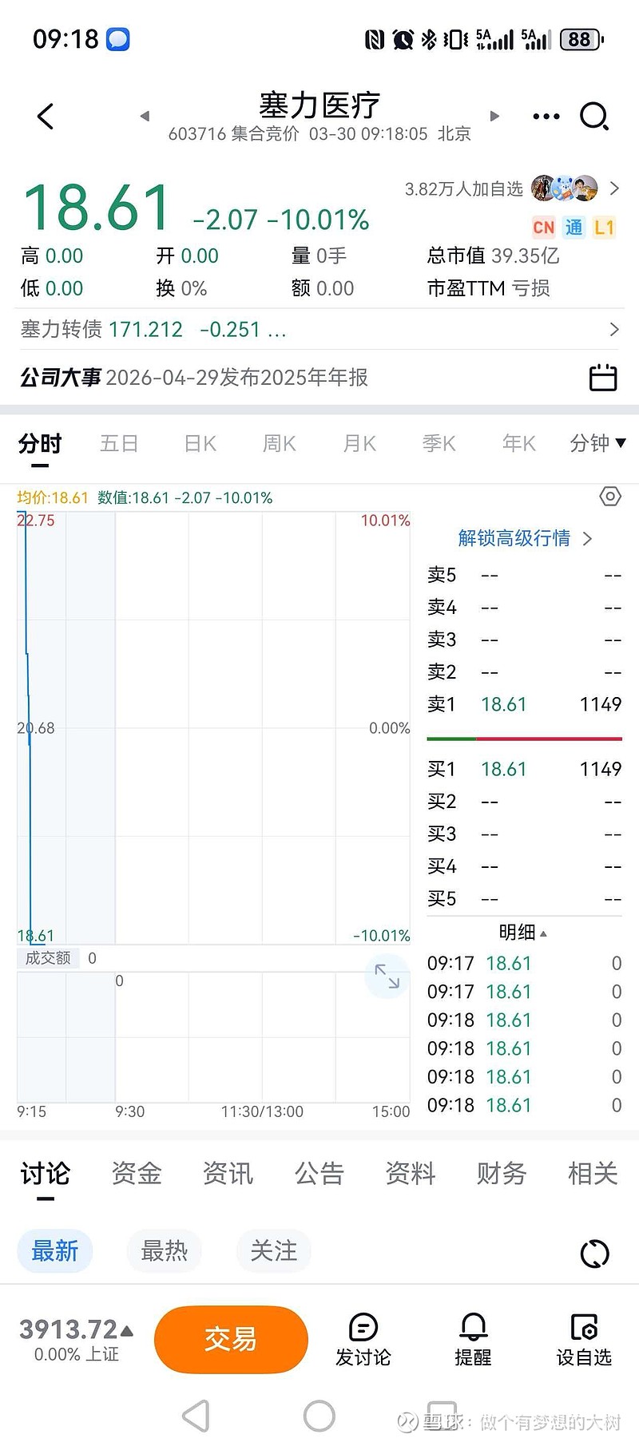Viewport: 639px width, 1442px height.
Task: Open the three-dot more menu
Action: [546, 117]
